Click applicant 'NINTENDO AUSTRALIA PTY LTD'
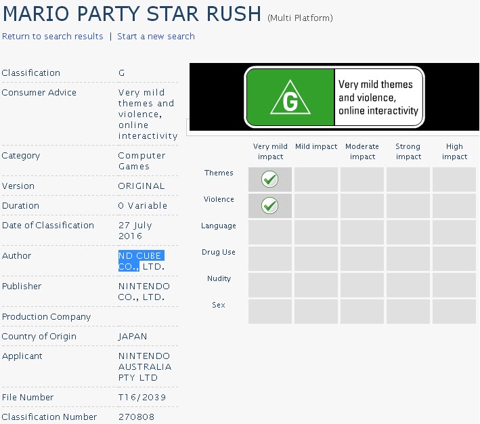 (145, 366)
